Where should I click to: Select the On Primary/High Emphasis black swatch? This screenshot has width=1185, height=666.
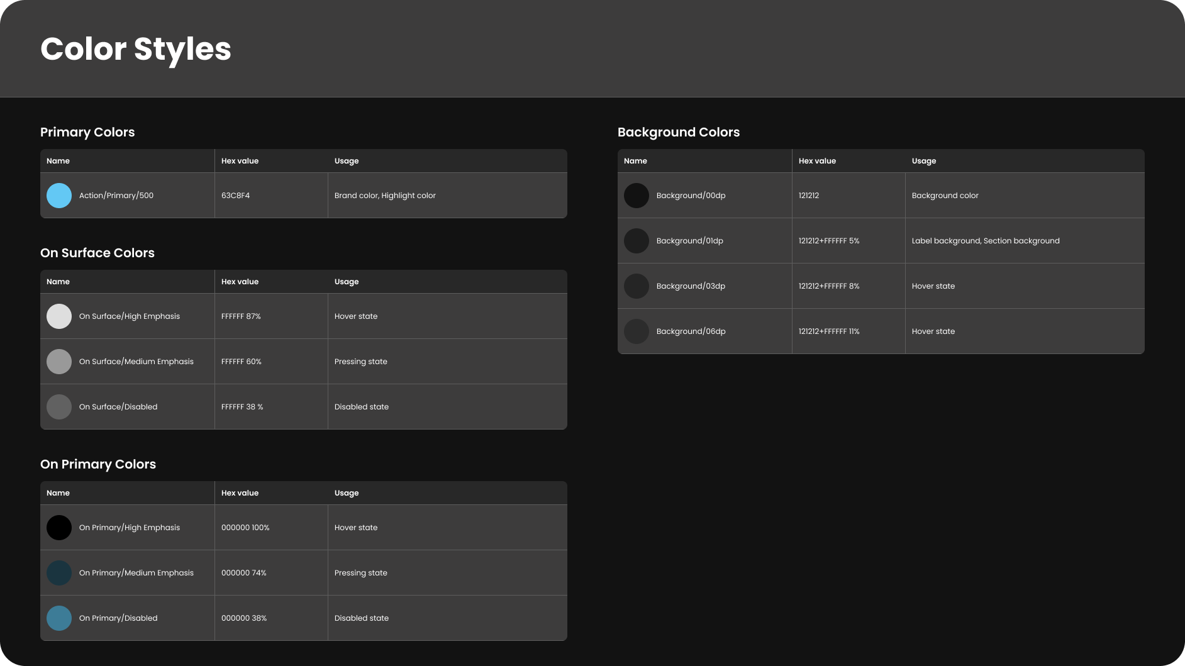(59, 528)
